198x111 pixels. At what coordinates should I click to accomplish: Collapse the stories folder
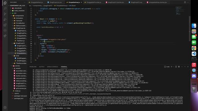pyautogui.click(x=17, y=66)
